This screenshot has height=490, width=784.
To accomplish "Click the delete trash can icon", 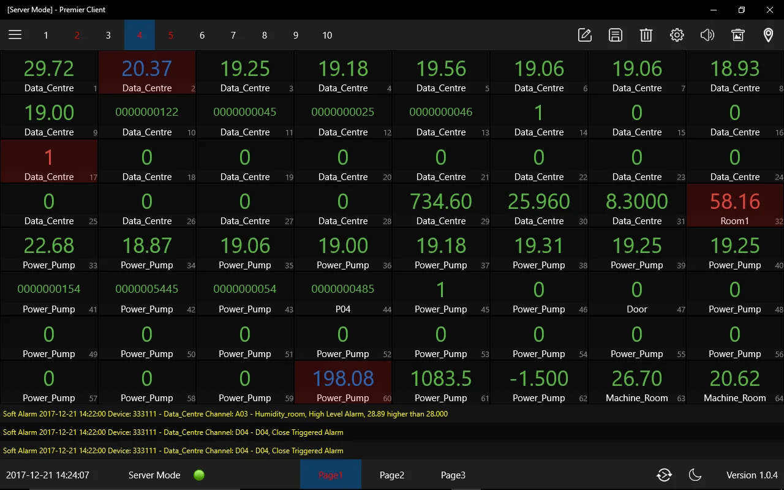I will pos(646,35).
